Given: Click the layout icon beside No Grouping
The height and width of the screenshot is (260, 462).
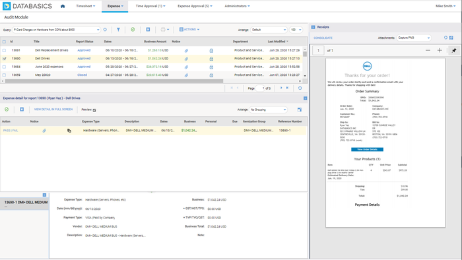Looking at the screenshot, I should (300, 110).
